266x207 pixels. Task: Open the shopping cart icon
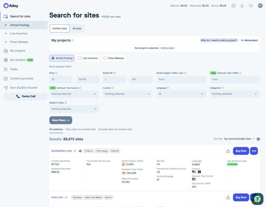tap(251, 6)
